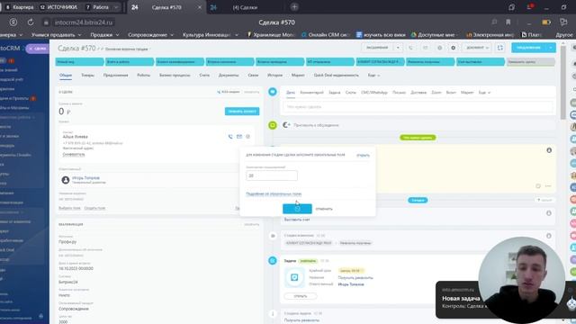576x324 pixels.
Task: Reload the page with the browser refresh icon
Action: [x=30, y=22]
